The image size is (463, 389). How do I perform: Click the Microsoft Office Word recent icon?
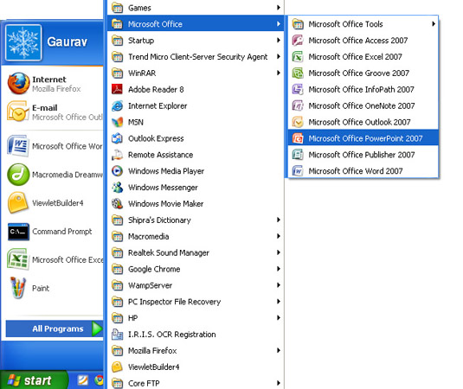tap(18, 146)
